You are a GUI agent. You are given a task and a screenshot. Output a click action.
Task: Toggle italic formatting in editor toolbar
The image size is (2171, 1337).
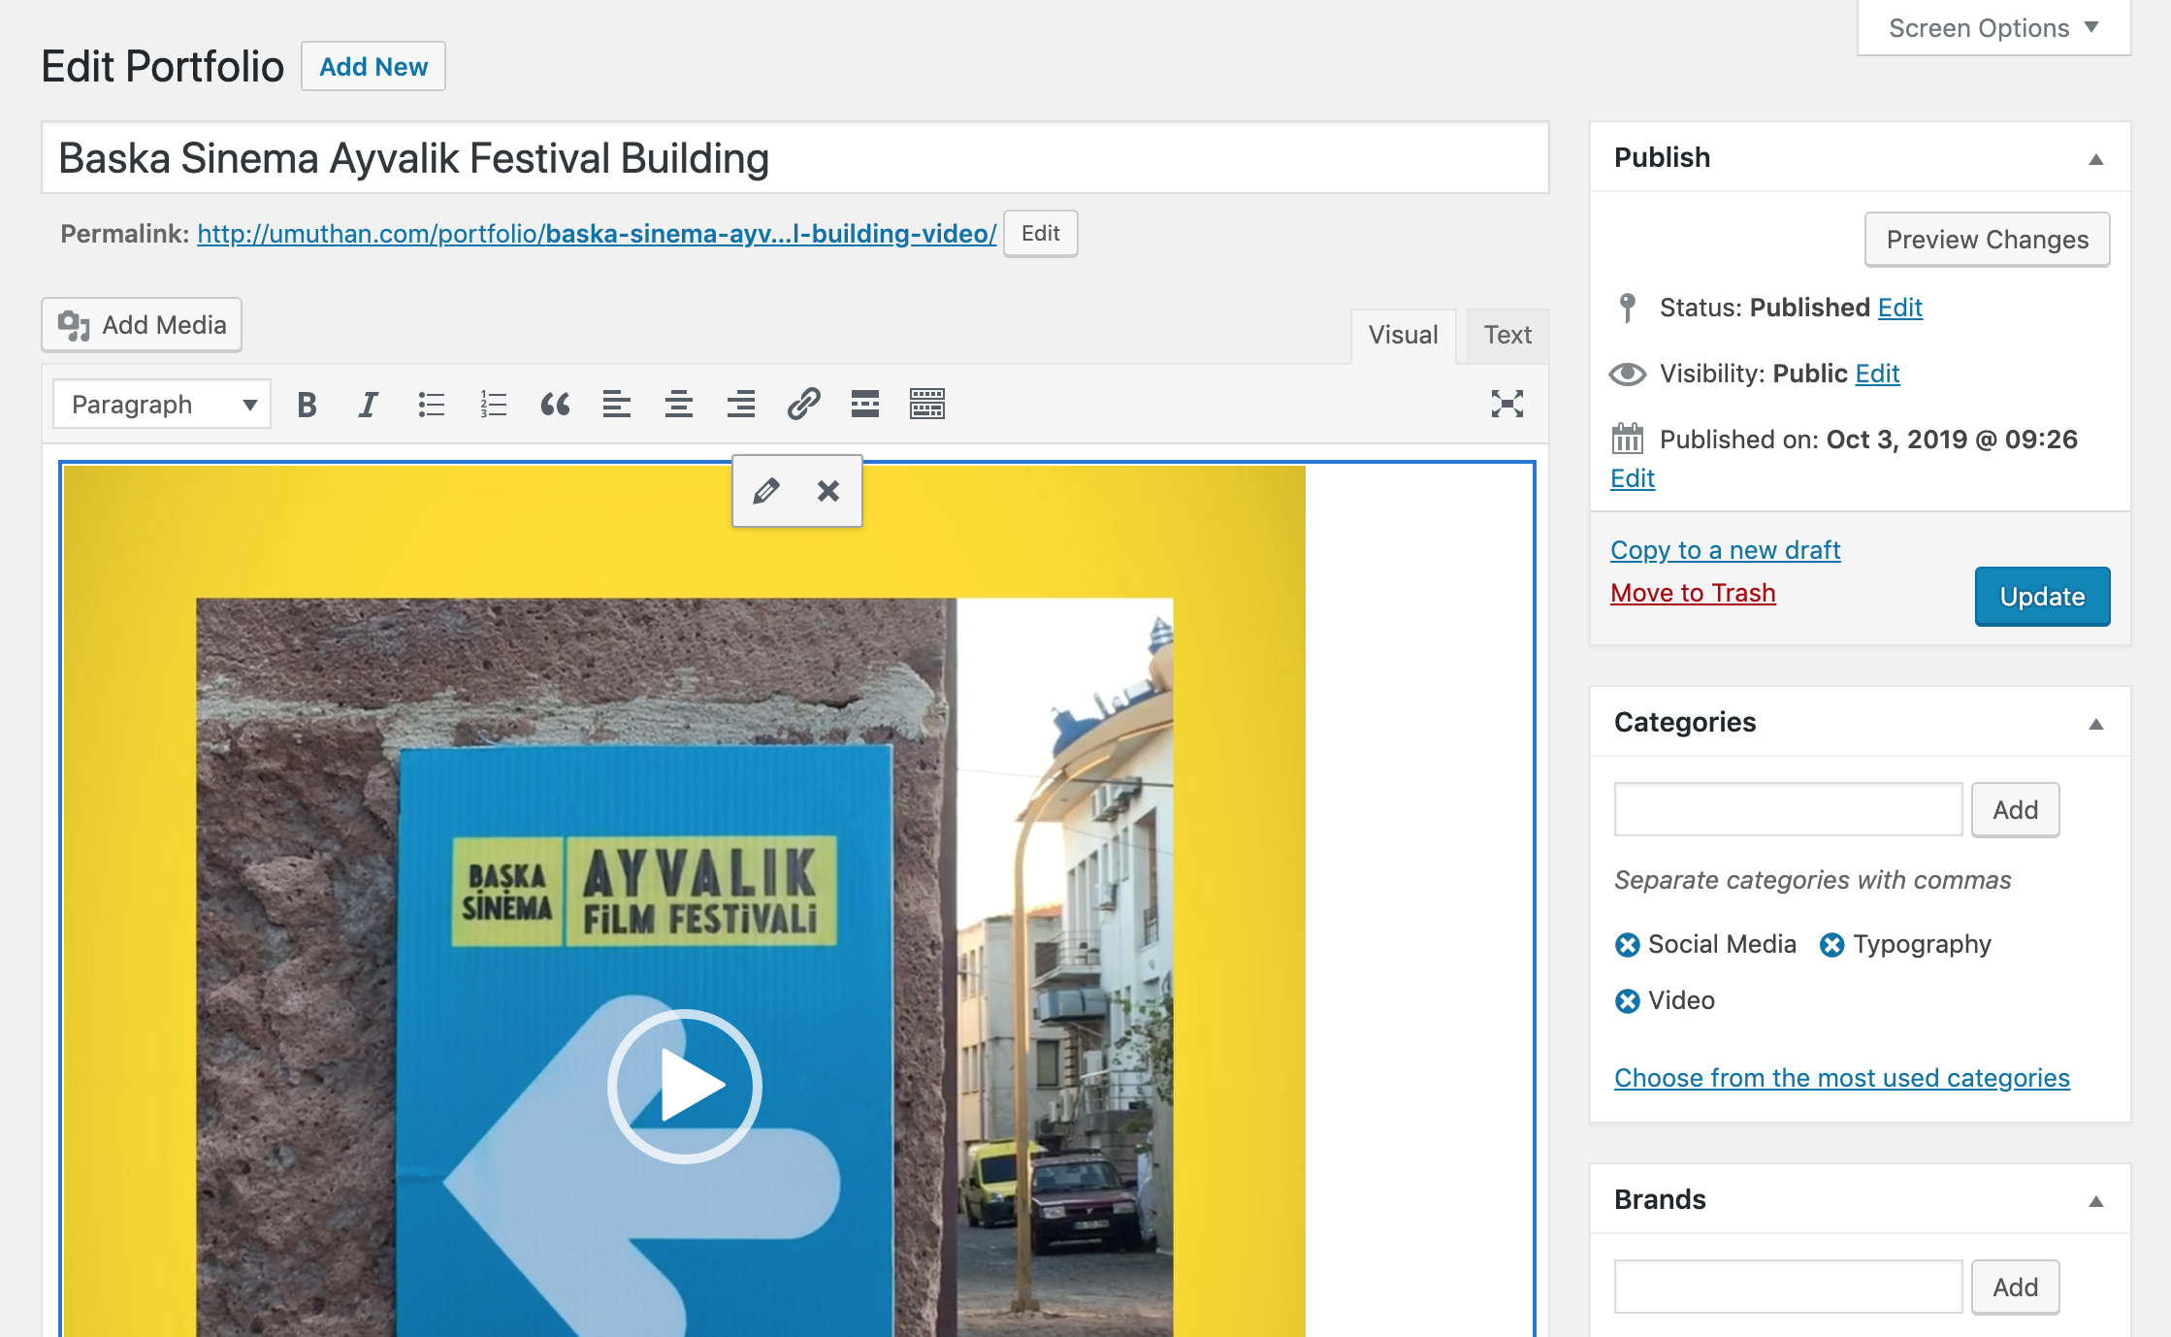coord(368,404)
